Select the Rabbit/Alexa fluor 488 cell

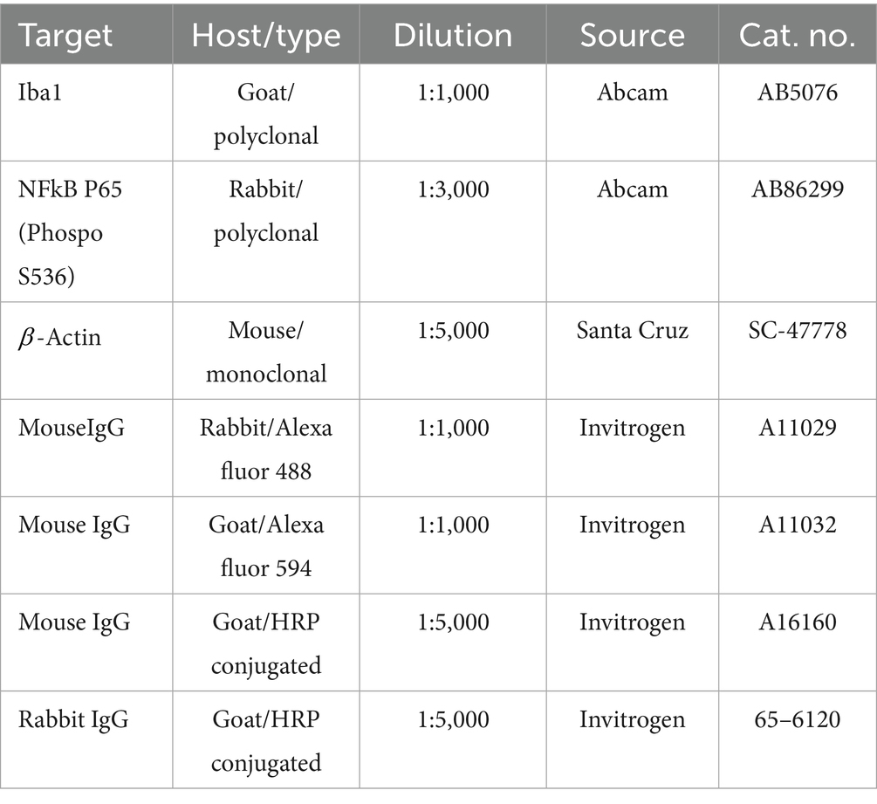(266, 450)
